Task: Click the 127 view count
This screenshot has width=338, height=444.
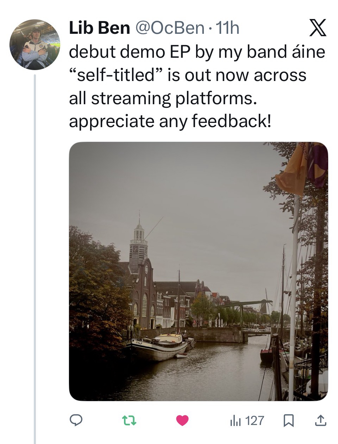Action: 254,420
